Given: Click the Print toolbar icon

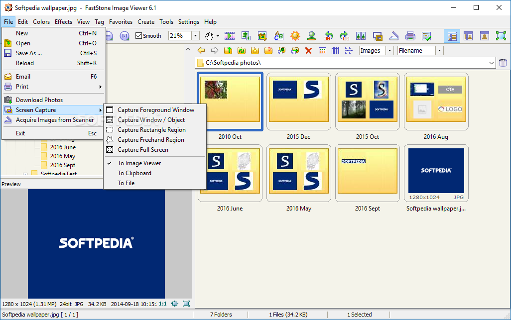Looking at the screenshot, I should click(410, 36).
